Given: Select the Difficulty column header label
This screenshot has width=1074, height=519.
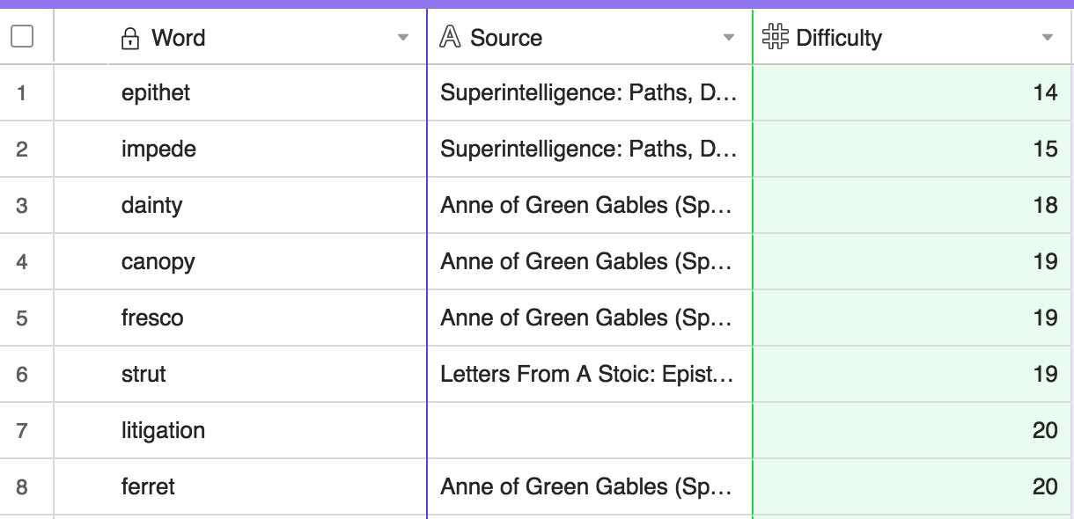Looking at the screenshot, I should pos(838,38).
